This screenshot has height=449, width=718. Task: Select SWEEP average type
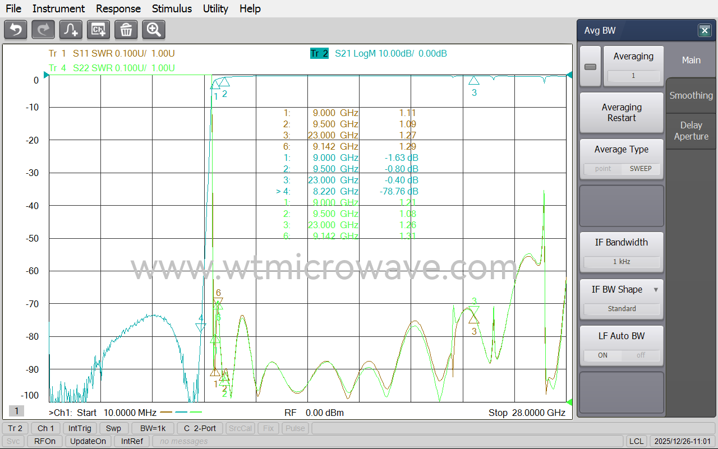pyautogui.click(x=641, y=169)
